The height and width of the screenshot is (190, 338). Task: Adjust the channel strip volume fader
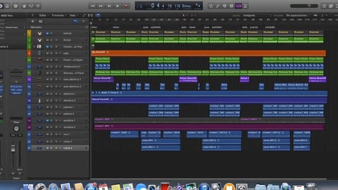13,148
